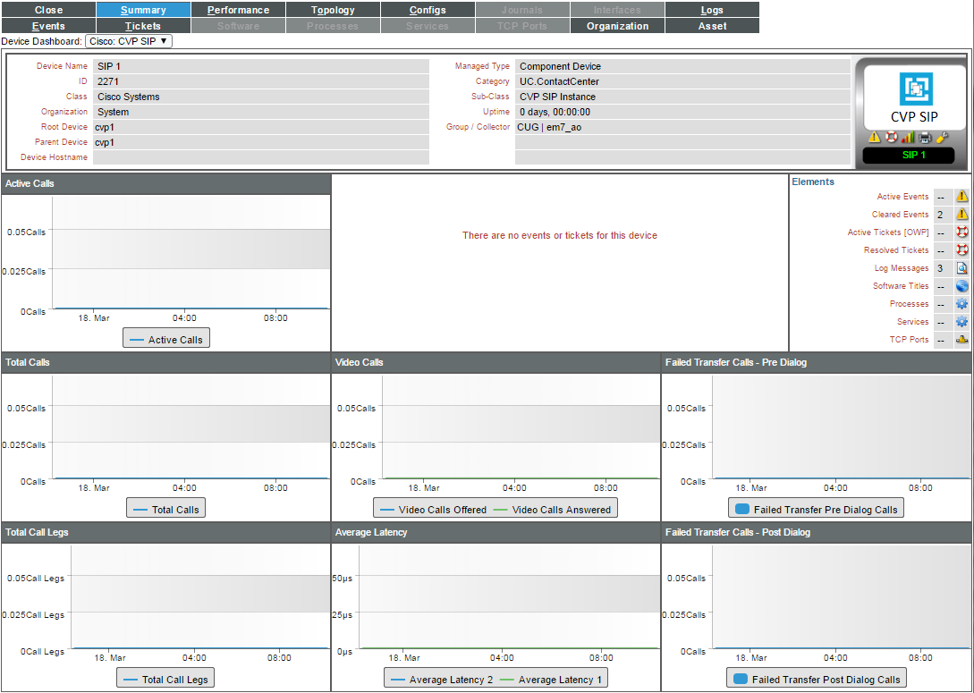974x693 pixels.
Task: Toggle the Total Call Legs legend entry
Action: tap(165, 680)
